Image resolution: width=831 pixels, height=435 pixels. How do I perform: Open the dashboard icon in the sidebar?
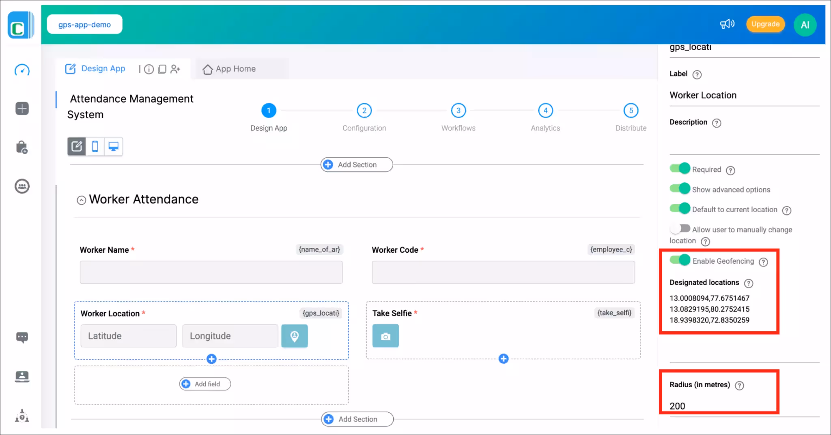pyautogui.click(x=22, y=70)
